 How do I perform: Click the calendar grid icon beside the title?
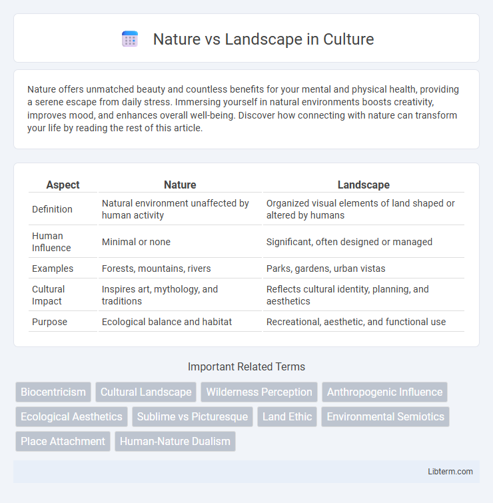130,39
